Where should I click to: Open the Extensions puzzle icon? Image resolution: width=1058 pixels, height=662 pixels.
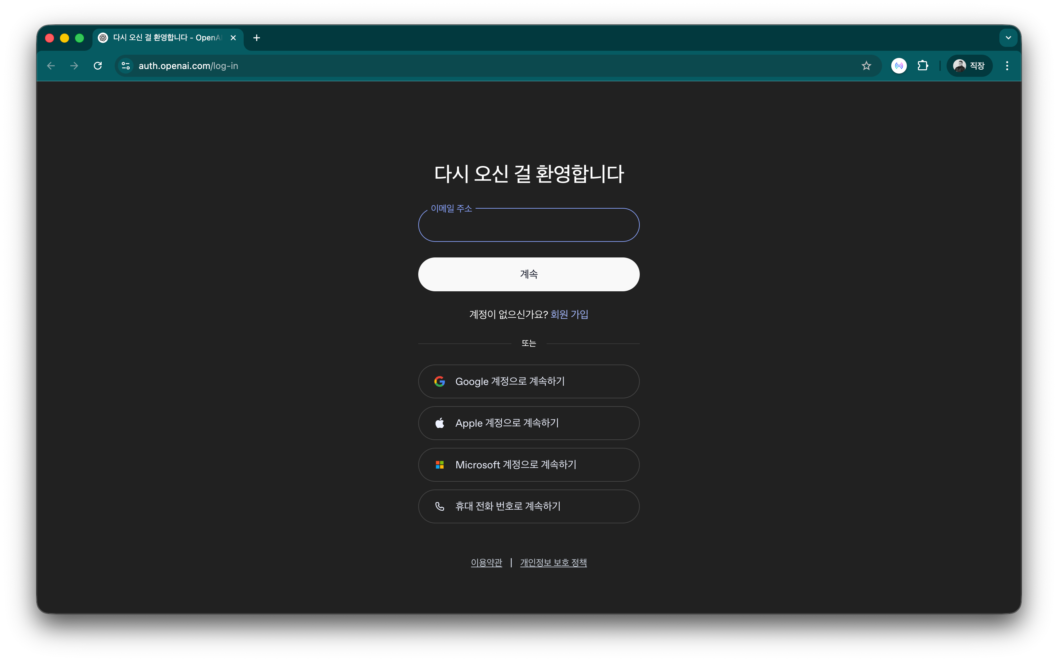922,66
